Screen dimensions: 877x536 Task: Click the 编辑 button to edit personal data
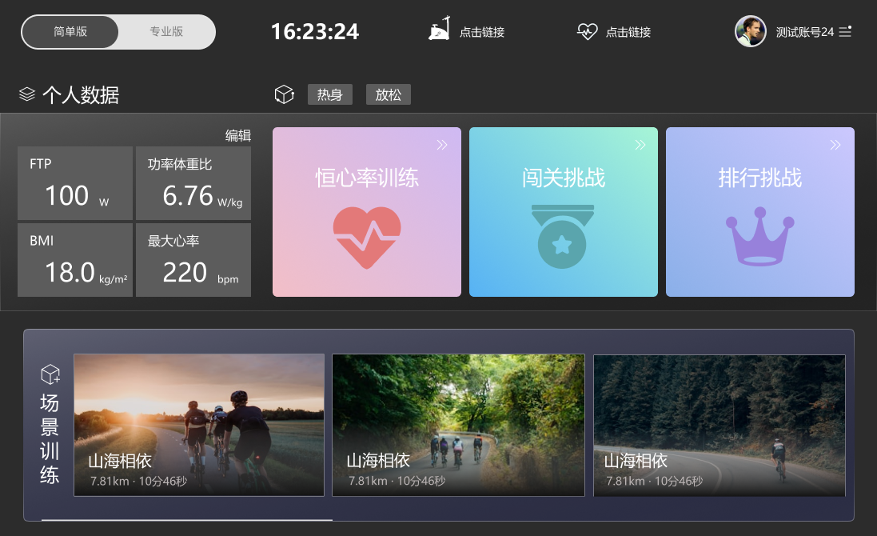pos(239,135)
